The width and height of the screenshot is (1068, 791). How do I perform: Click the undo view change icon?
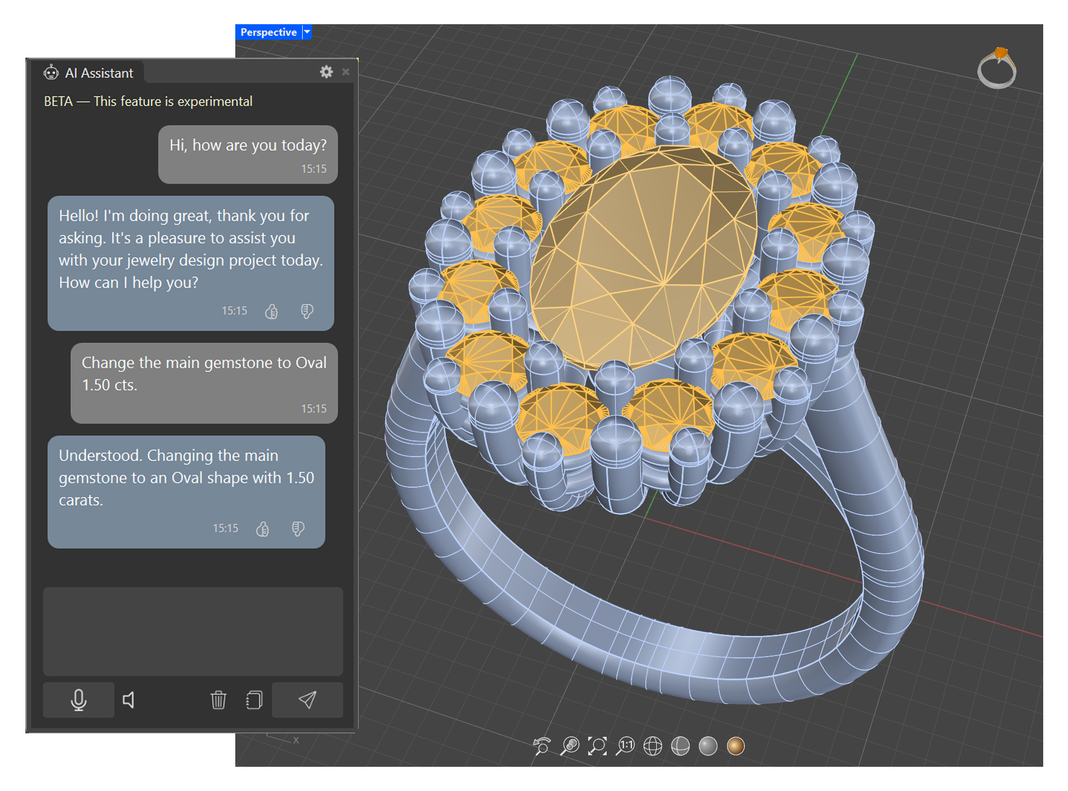(541, 746)
